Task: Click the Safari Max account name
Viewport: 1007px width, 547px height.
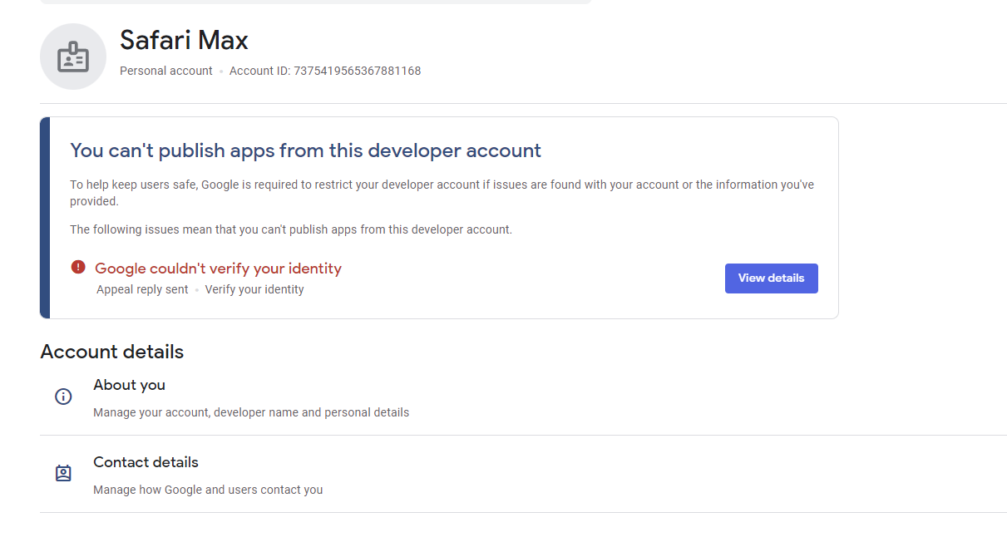Action: [x=184, y=39]
